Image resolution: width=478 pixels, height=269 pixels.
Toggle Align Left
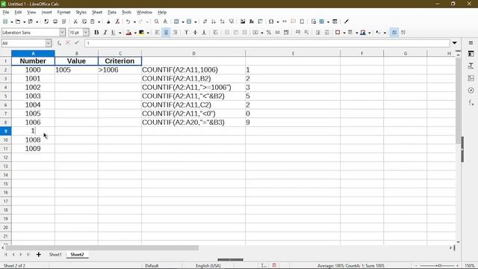coord(158,32)
